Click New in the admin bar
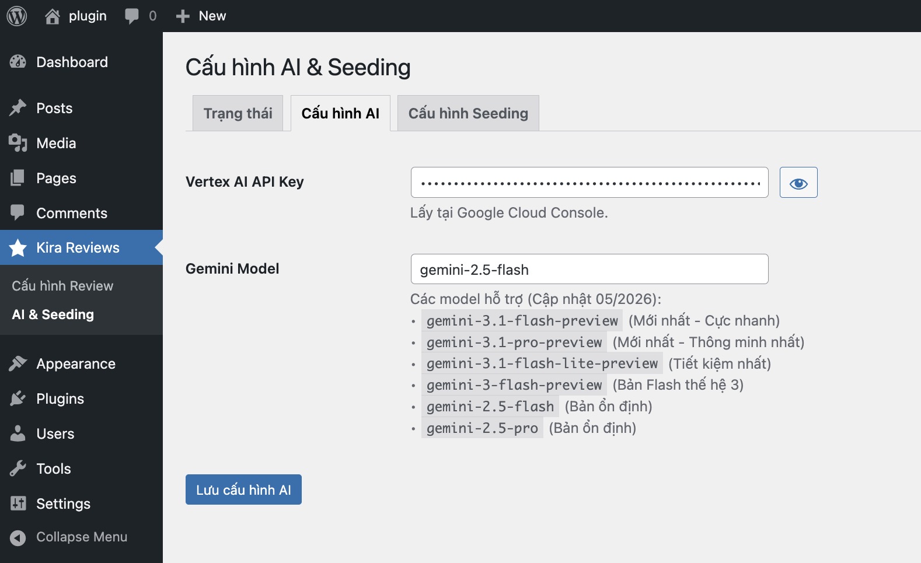921x563 pixels. 212,16
